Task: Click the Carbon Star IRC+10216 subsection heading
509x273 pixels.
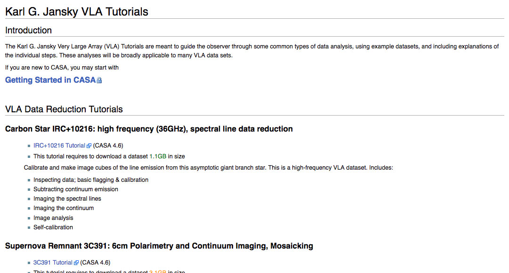Action: click(149, 129)
